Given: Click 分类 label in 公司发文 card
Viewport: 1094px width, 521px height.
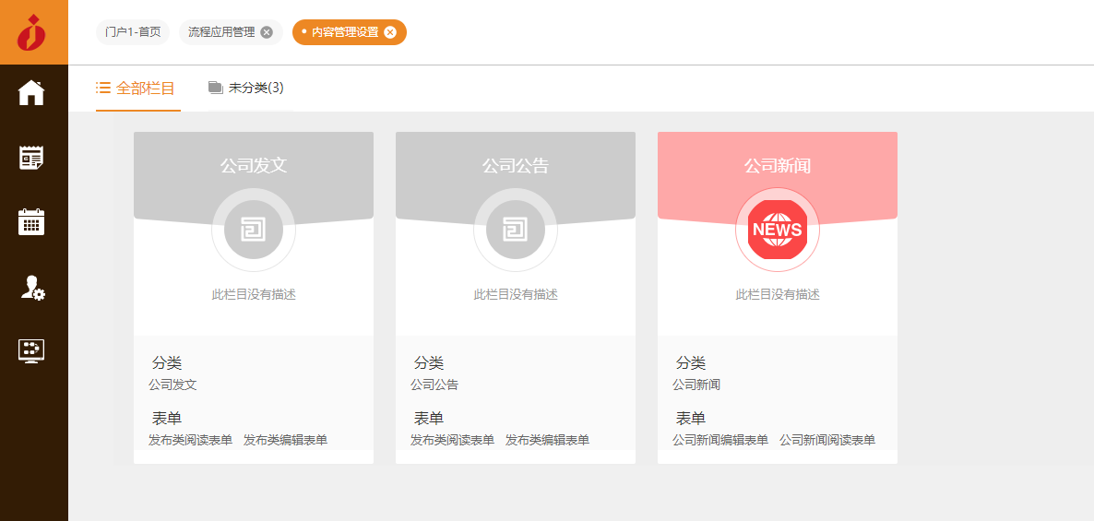Looking at the screenshot, I should coord(167,362).
